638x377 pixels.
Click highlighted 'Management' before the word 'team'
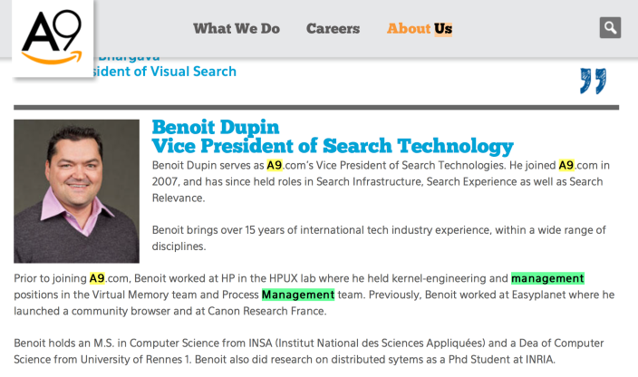(x=298, y=295)
